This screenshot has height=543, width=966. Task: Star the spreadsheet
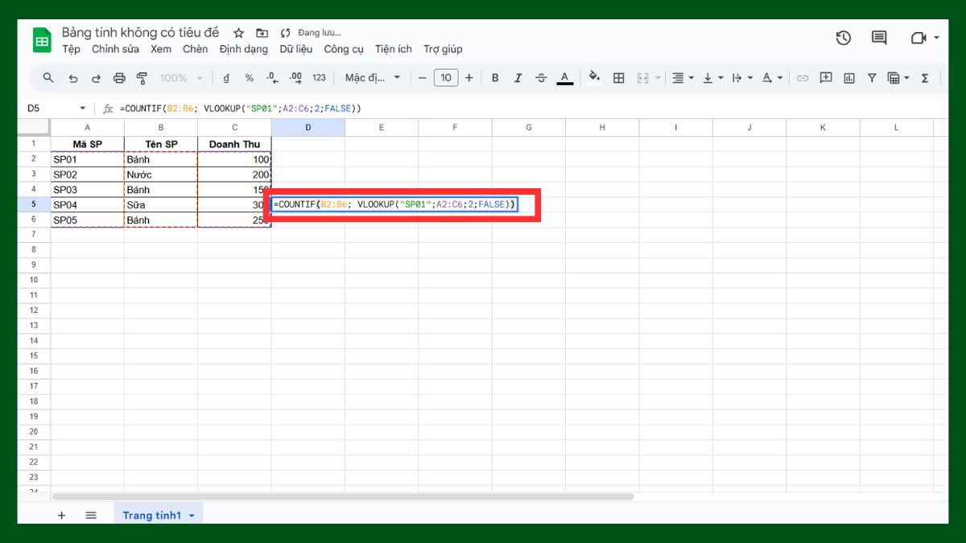[238, 33]
